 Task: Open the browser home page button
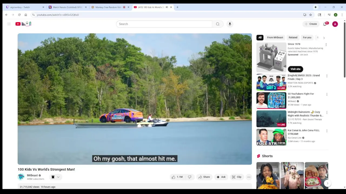[26, 15]
